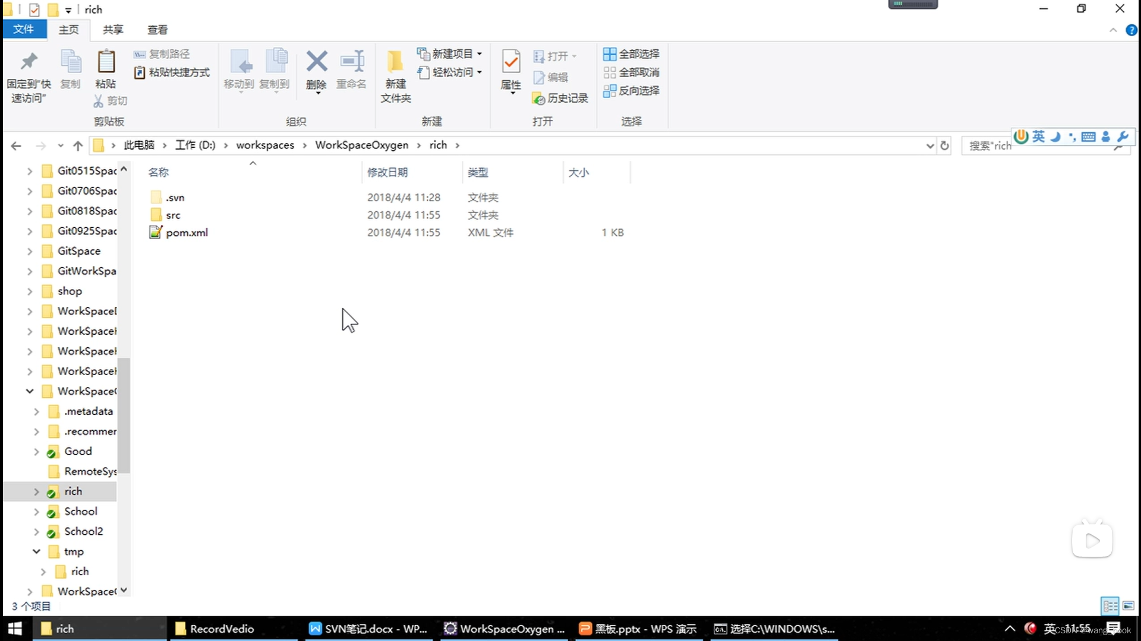The height and width of the screenshot is (641, 1141).
Task: Click the Edit ribbon item
Action: tap(551, 77)
